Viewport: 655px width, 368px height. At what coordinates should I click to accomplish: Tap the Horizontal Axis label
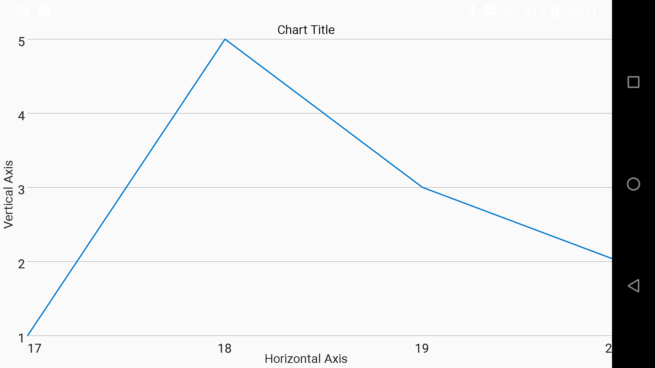[306, 359]
